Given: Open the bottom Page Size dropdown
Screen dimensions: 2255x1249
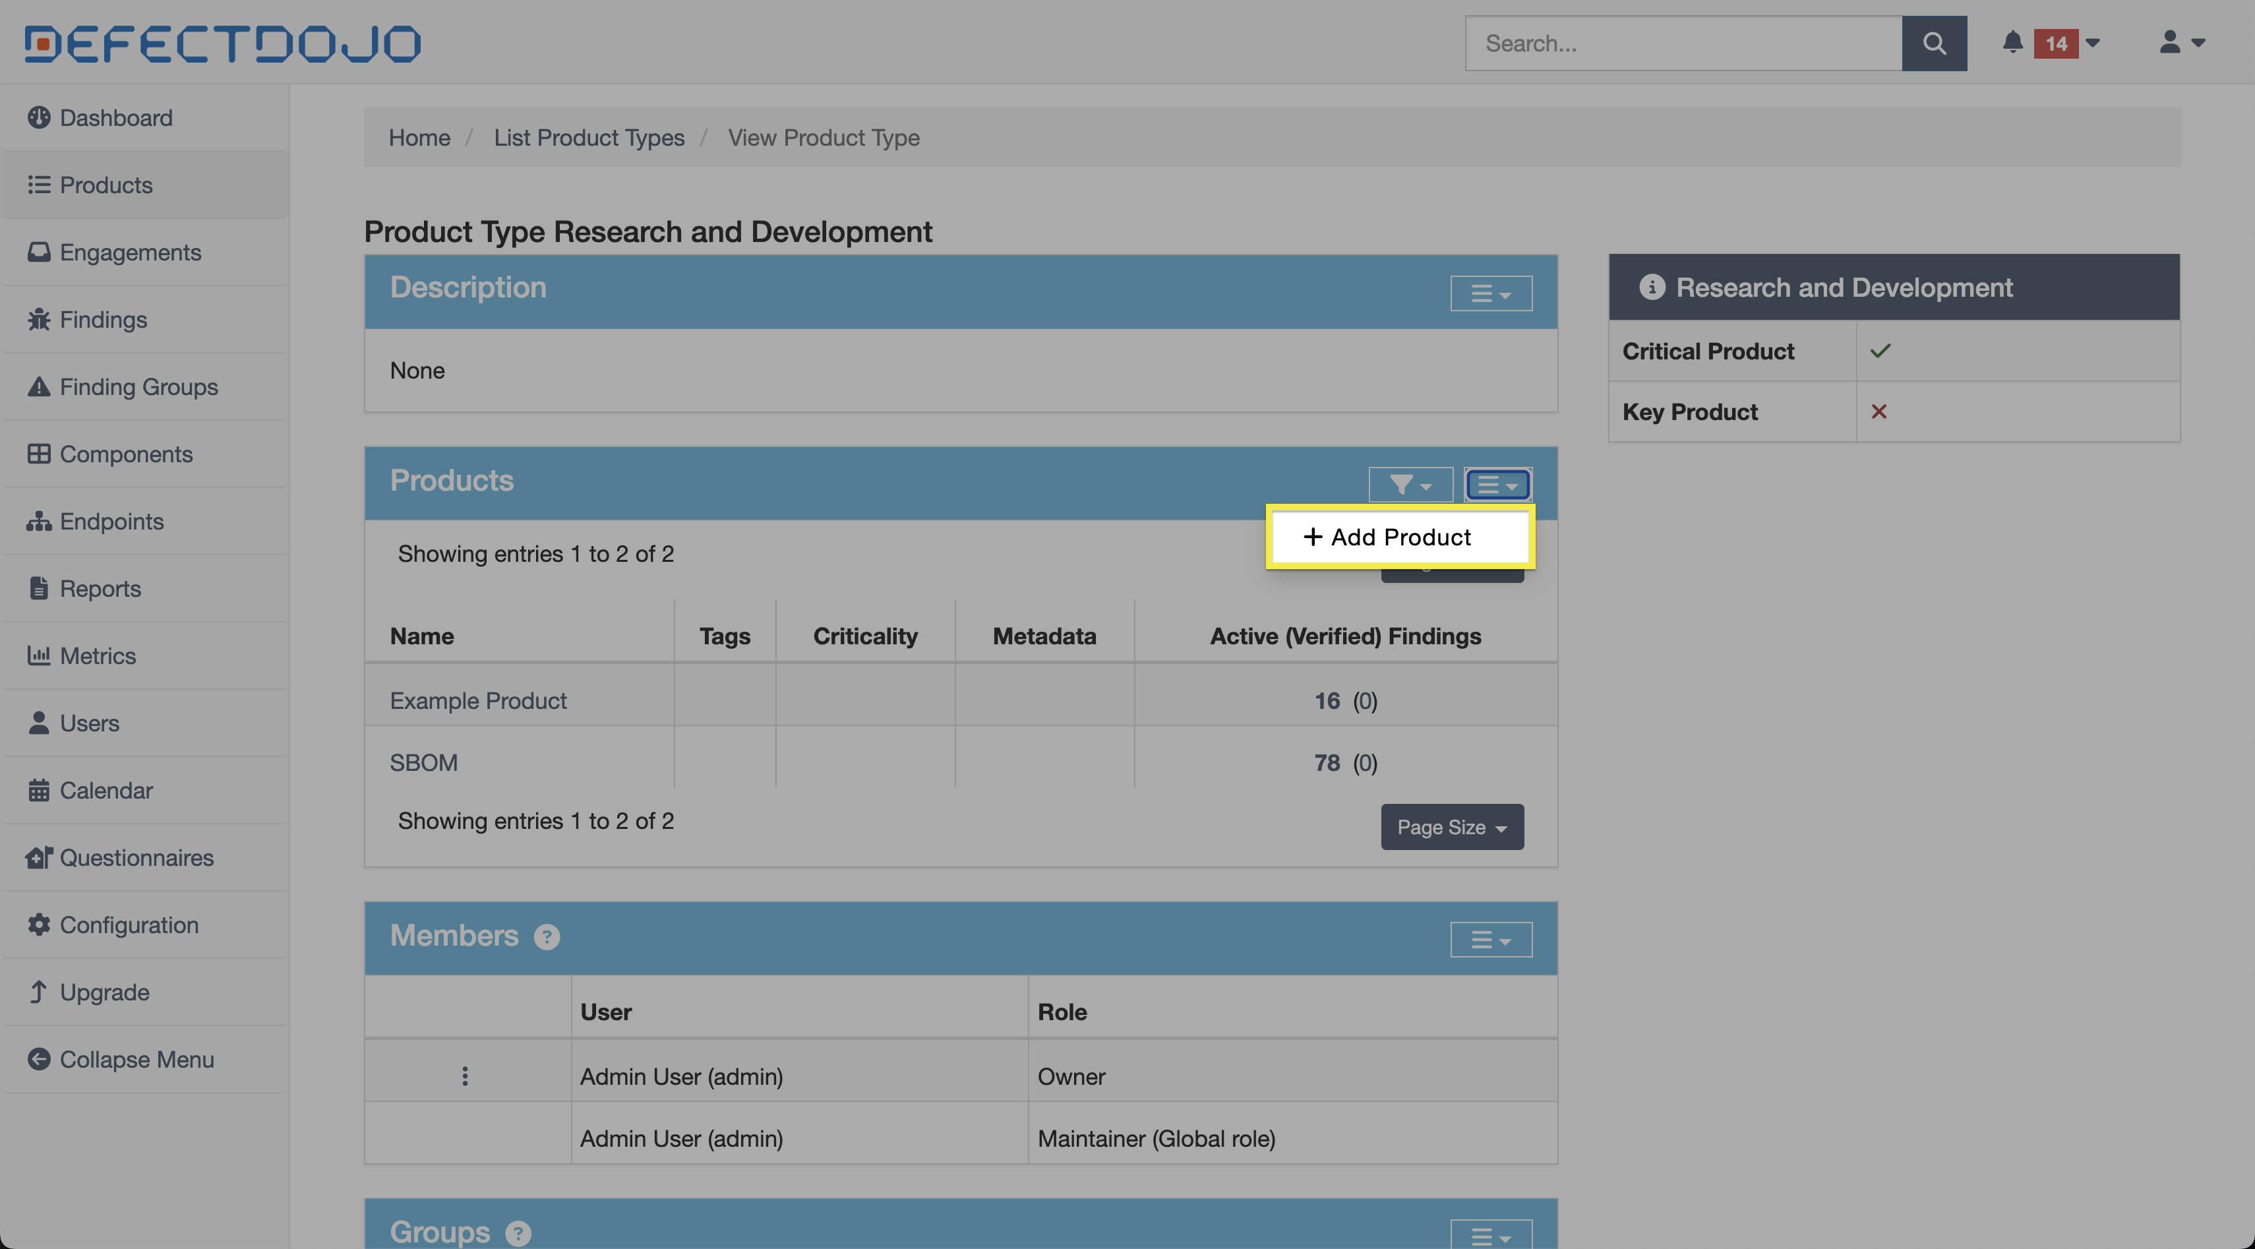Looking at the screenshot, I should pyautogui.click(x=1453, y=827).
